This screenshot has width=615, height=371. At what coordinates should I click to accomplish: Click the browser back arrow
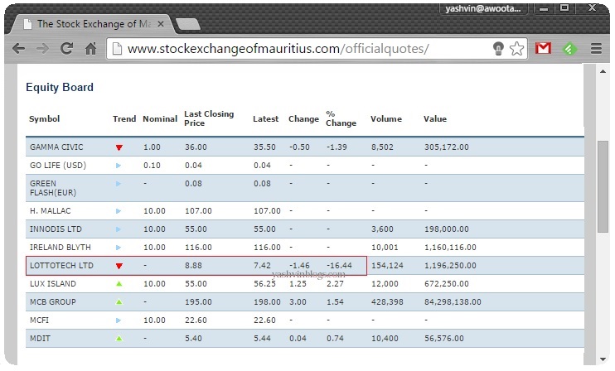pos(18,49)
